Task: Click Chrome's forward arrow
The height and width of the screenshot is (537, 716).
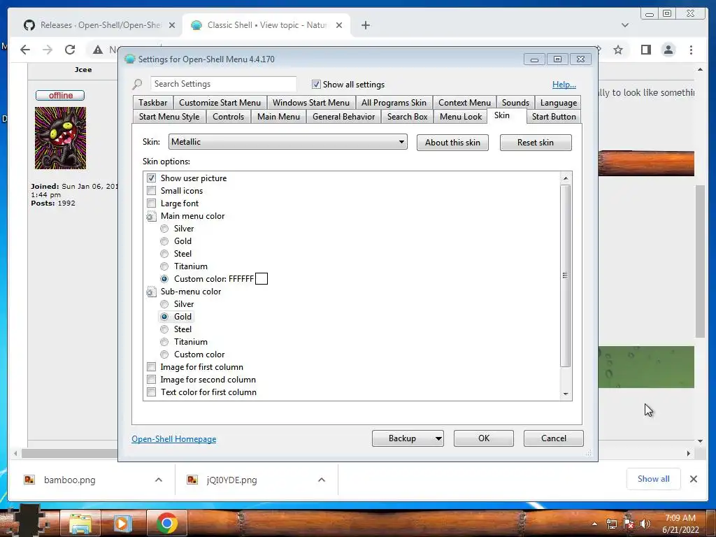Action: pos(48,50)
